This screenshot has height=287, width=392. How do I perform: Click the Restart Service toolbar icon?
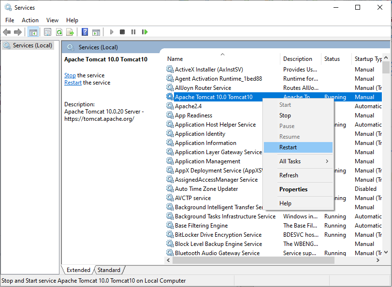[145, 32]
